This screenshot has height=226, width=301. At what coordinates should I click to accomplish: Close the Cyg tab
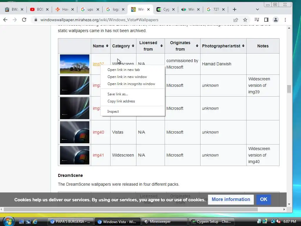(173, 9)
